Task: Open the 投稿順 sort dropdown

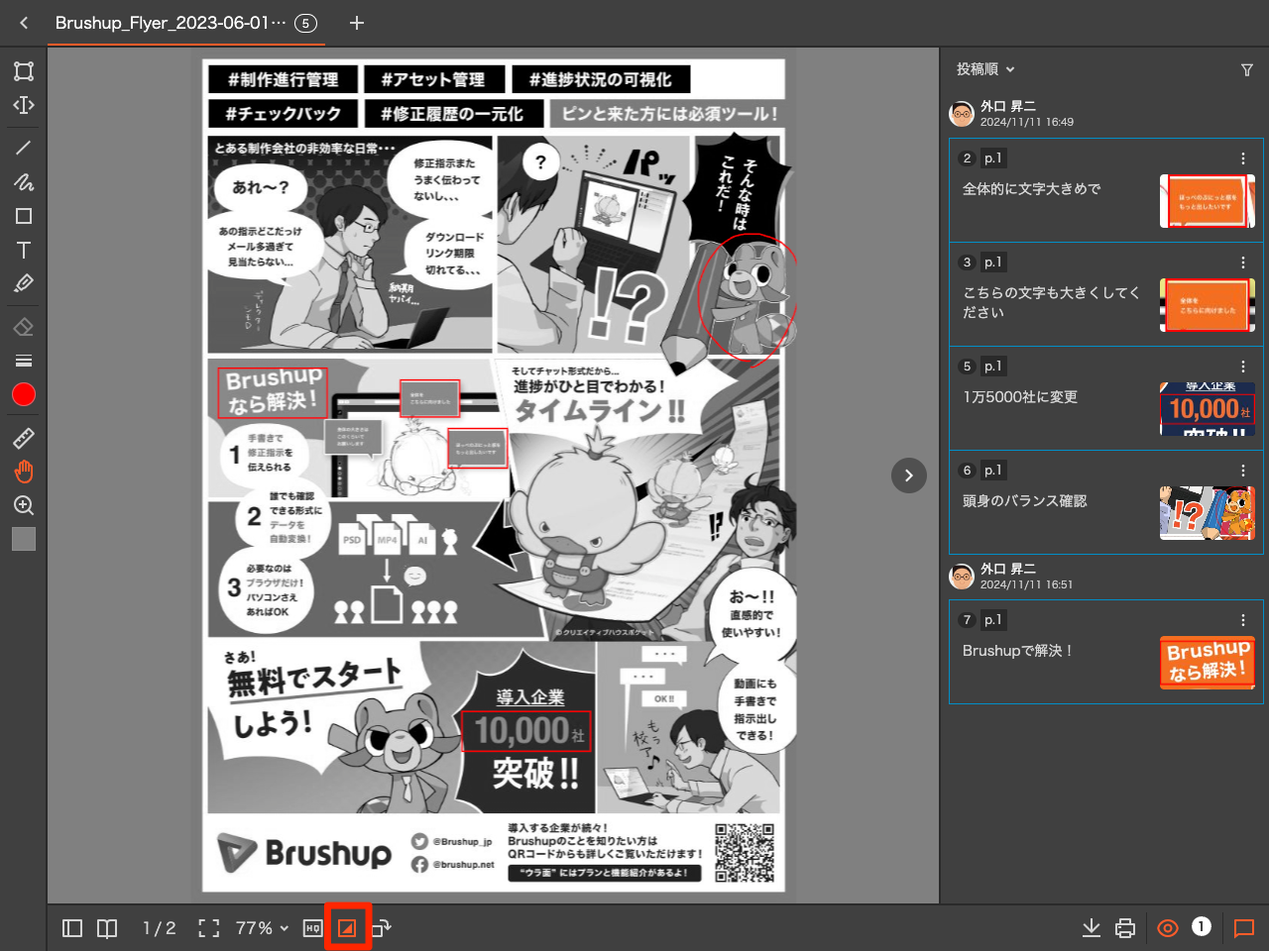Action: [x=985, y=69]
